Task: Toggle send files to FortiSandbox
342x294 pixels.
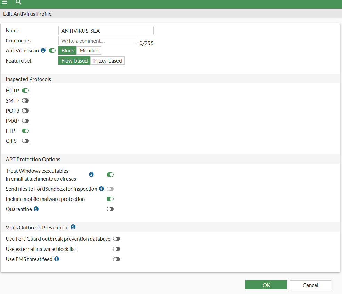Action: click(110, 189)
